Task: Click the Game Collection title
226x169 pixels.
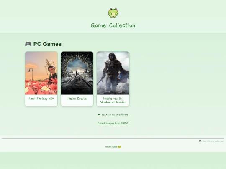Action: pos(113,25)
